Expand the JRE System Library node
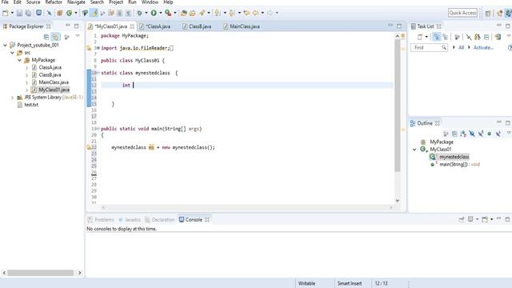 [12, 98]
